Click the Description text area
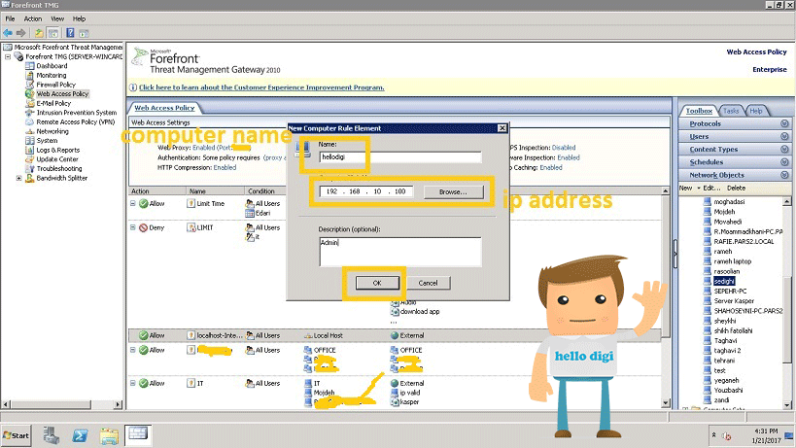The image size is (796, 448). point(400,252)
